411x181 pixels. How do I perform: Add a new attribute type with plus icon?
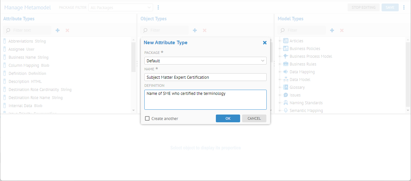58,30
